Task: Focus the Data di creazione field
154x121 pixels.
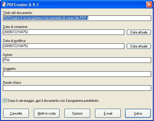Action: (64, 32)
